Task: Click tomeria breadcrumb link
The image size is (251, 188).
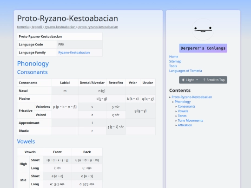Action: [23, 27]
